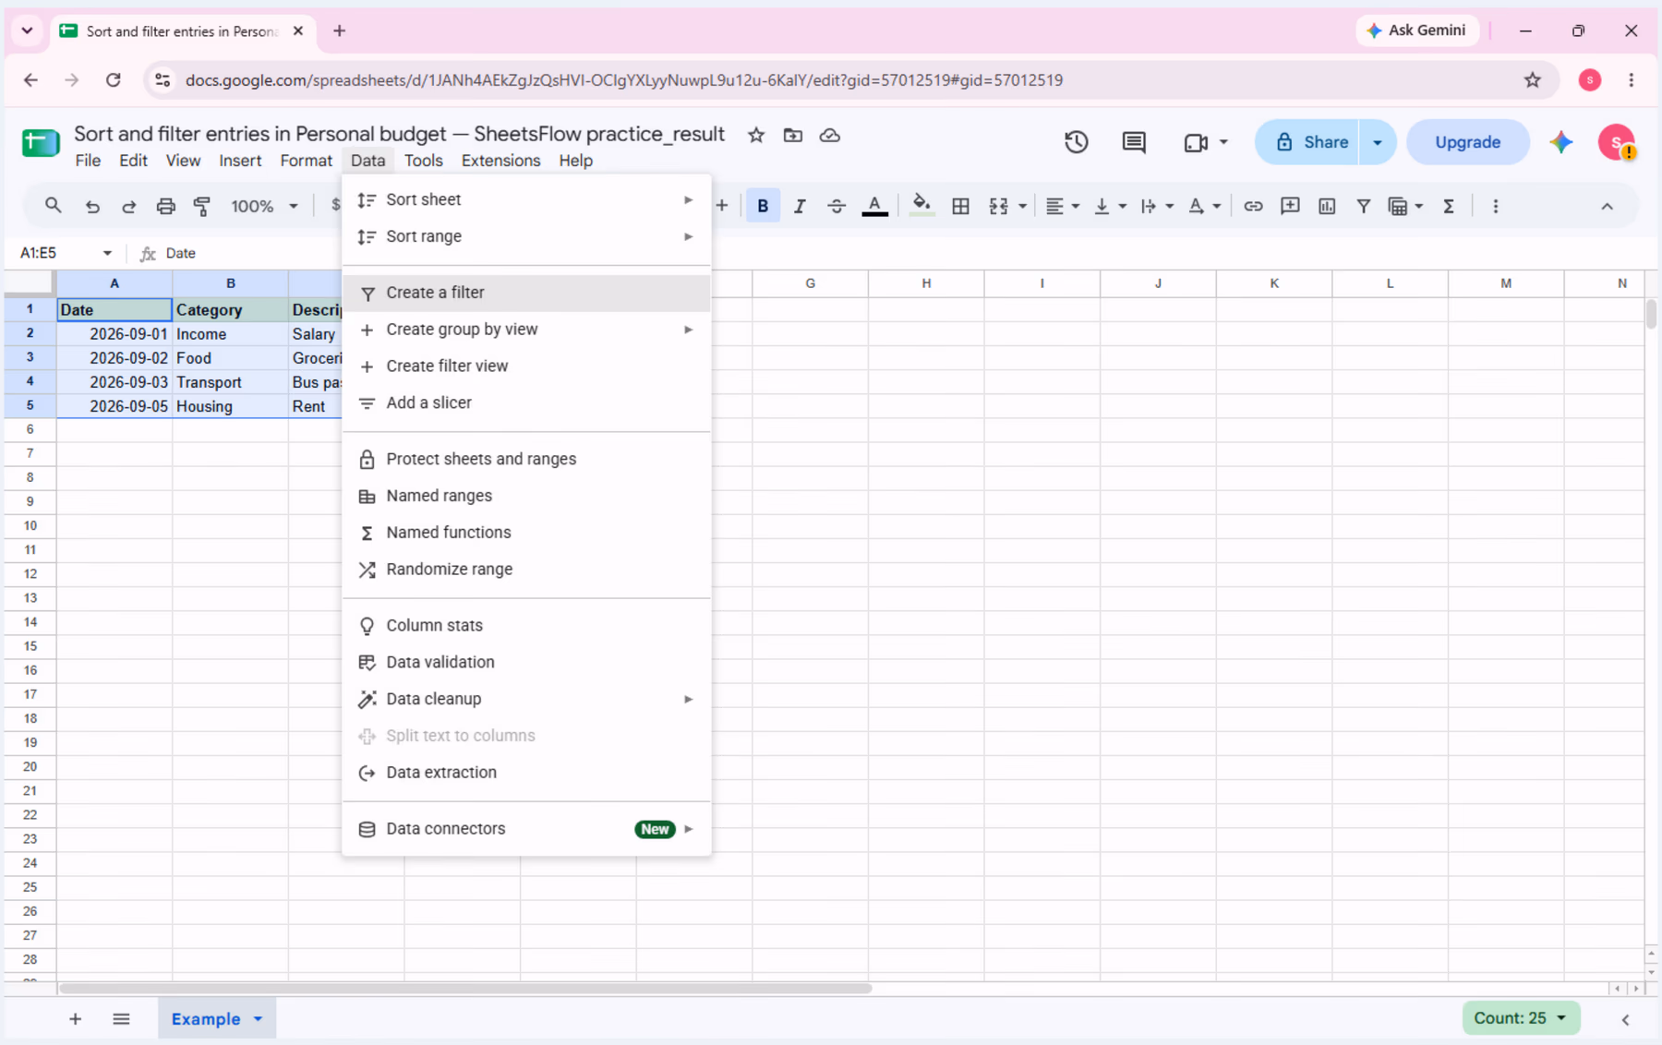The width and height of the screenshot is (1662, 1045).
Task: Click the functions sigma icon
Action: coord(1449,206)
